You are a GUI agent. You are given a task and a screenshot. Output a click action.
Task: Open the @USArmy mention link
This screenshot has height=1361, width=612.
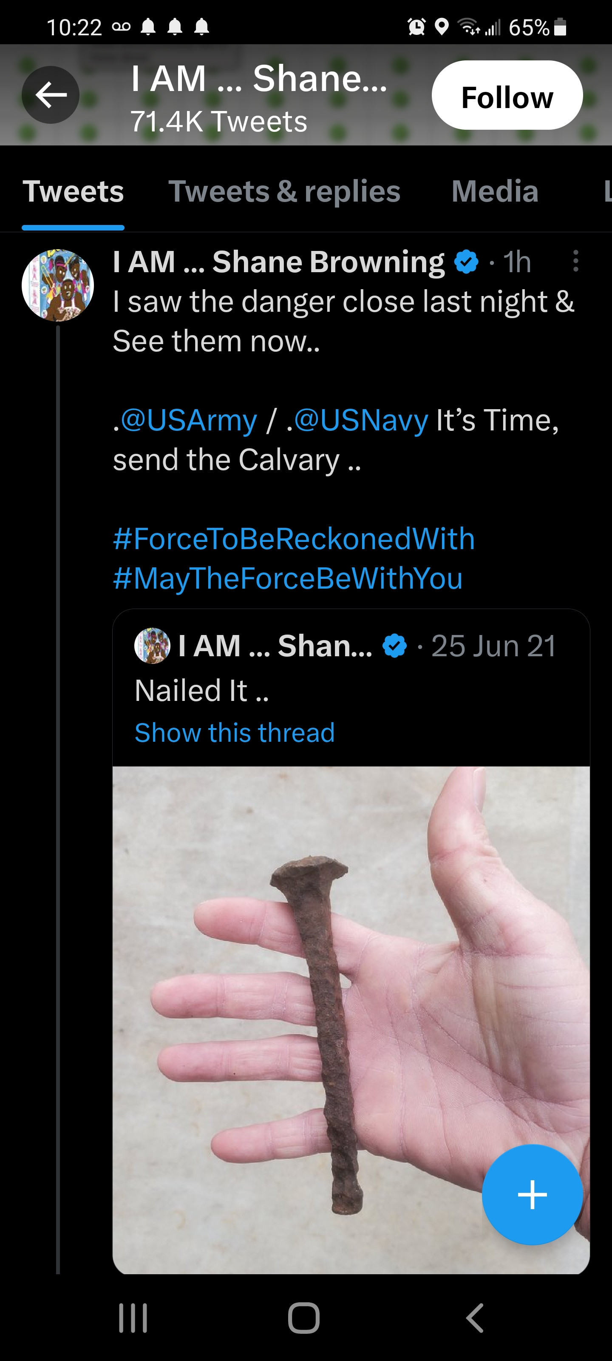point(189,421)
